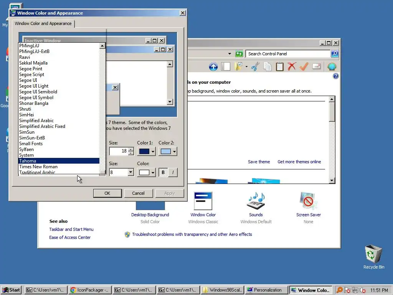Click the shield icon beside Troubleshoot link
The width and height of the screenshot is (393, 295).
tap(127, 235)
